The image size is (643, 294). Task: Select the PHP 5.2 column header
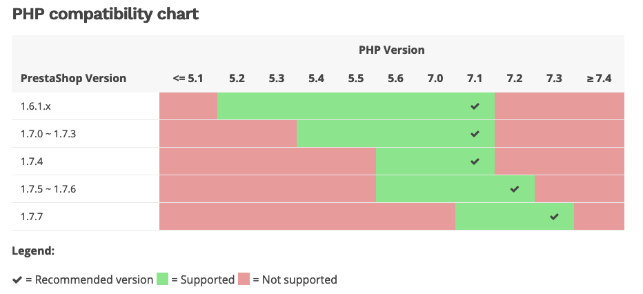point(237,79)
